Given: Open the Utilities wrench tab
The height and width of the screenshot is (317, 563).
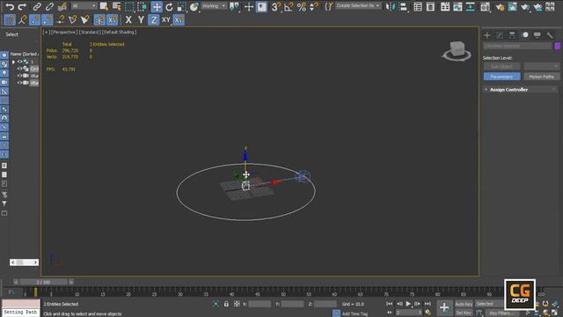Looking at the screenshot, I should 550,35.
